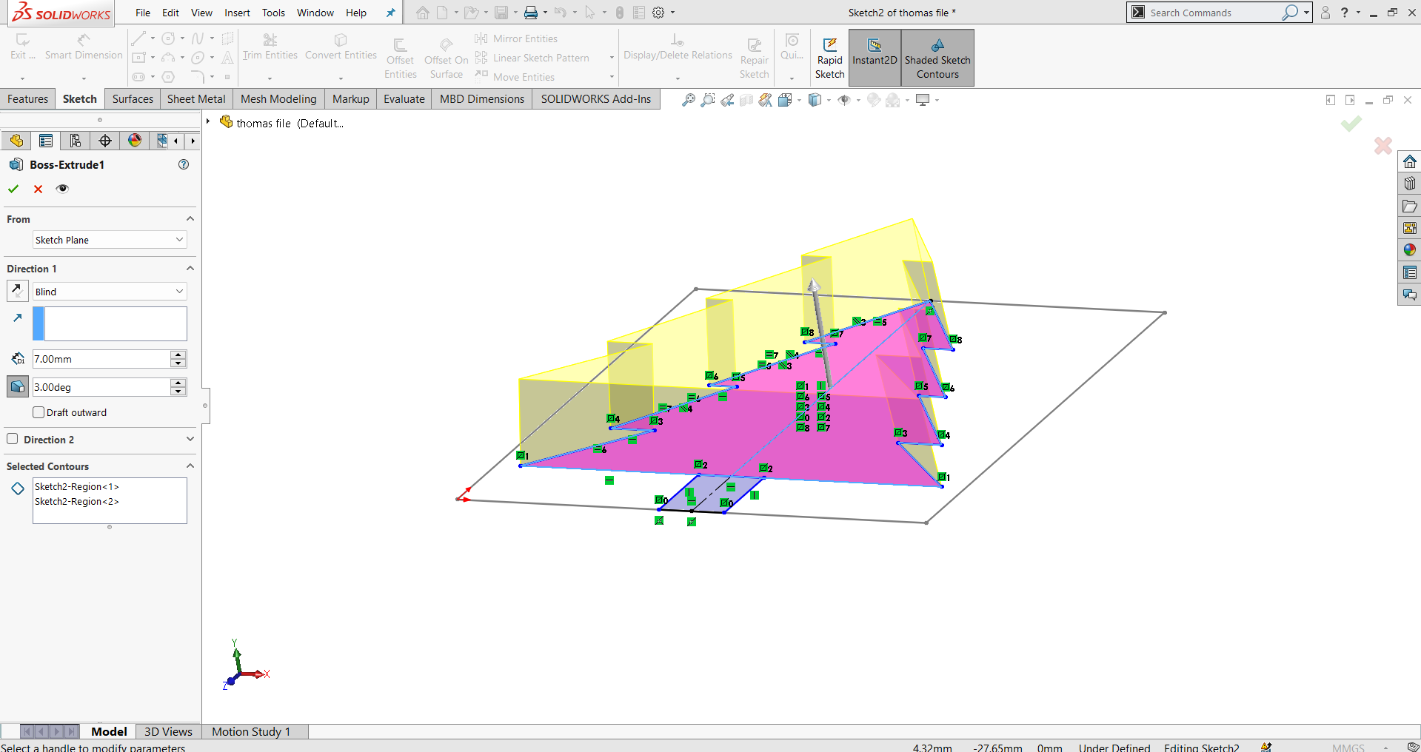
Task: Open the Hide/Show Items dropdown arrow
Action: point(858,101)
